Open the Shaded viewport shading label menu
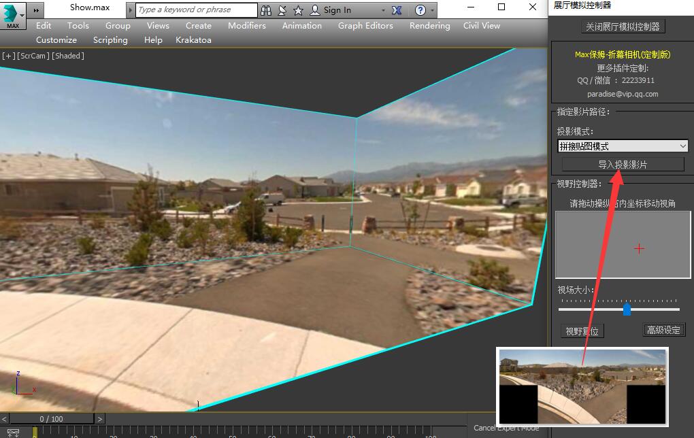The image size is (694, 438). 68,56
